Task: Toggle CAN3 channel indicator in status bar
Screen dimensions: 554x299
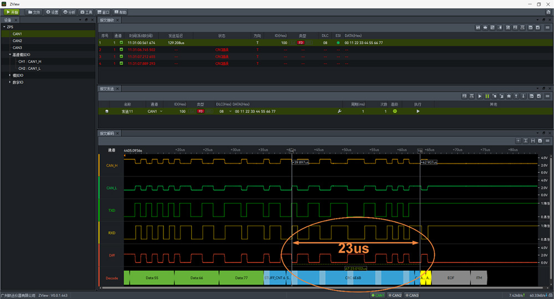Action: click(x=412, y=296)
